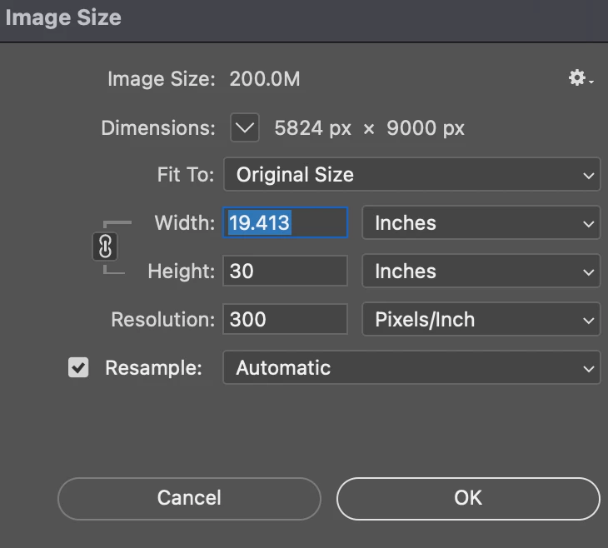608x548 pixels.
Task: Toggle the constrain proportions chain link
Action: pyautogui.click(x=106, y=247)
